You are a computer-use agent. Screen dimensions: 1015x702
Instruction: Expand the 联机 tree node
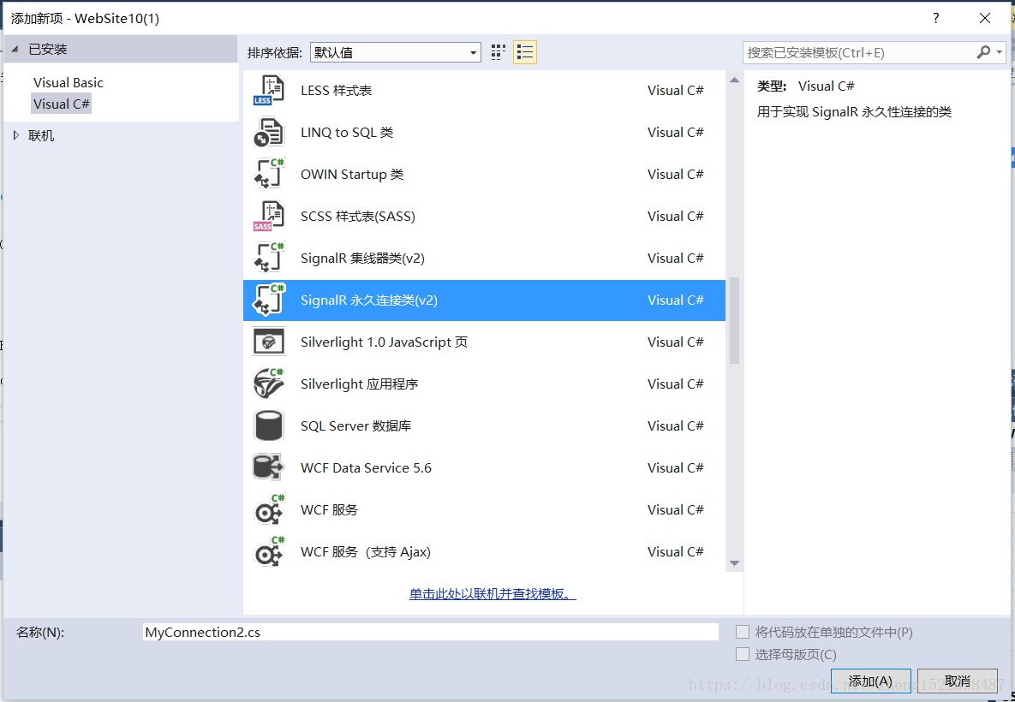[x=17, y=135]
